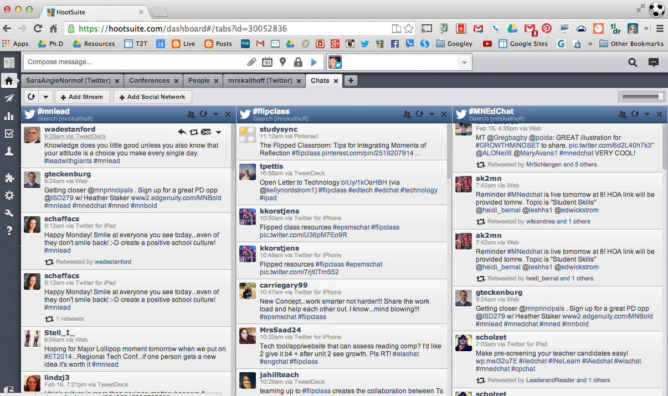The width and height of the screenshot is (668, 396).
Task: Click the people icon in #mnlead stream header
Action: [192, 114]
